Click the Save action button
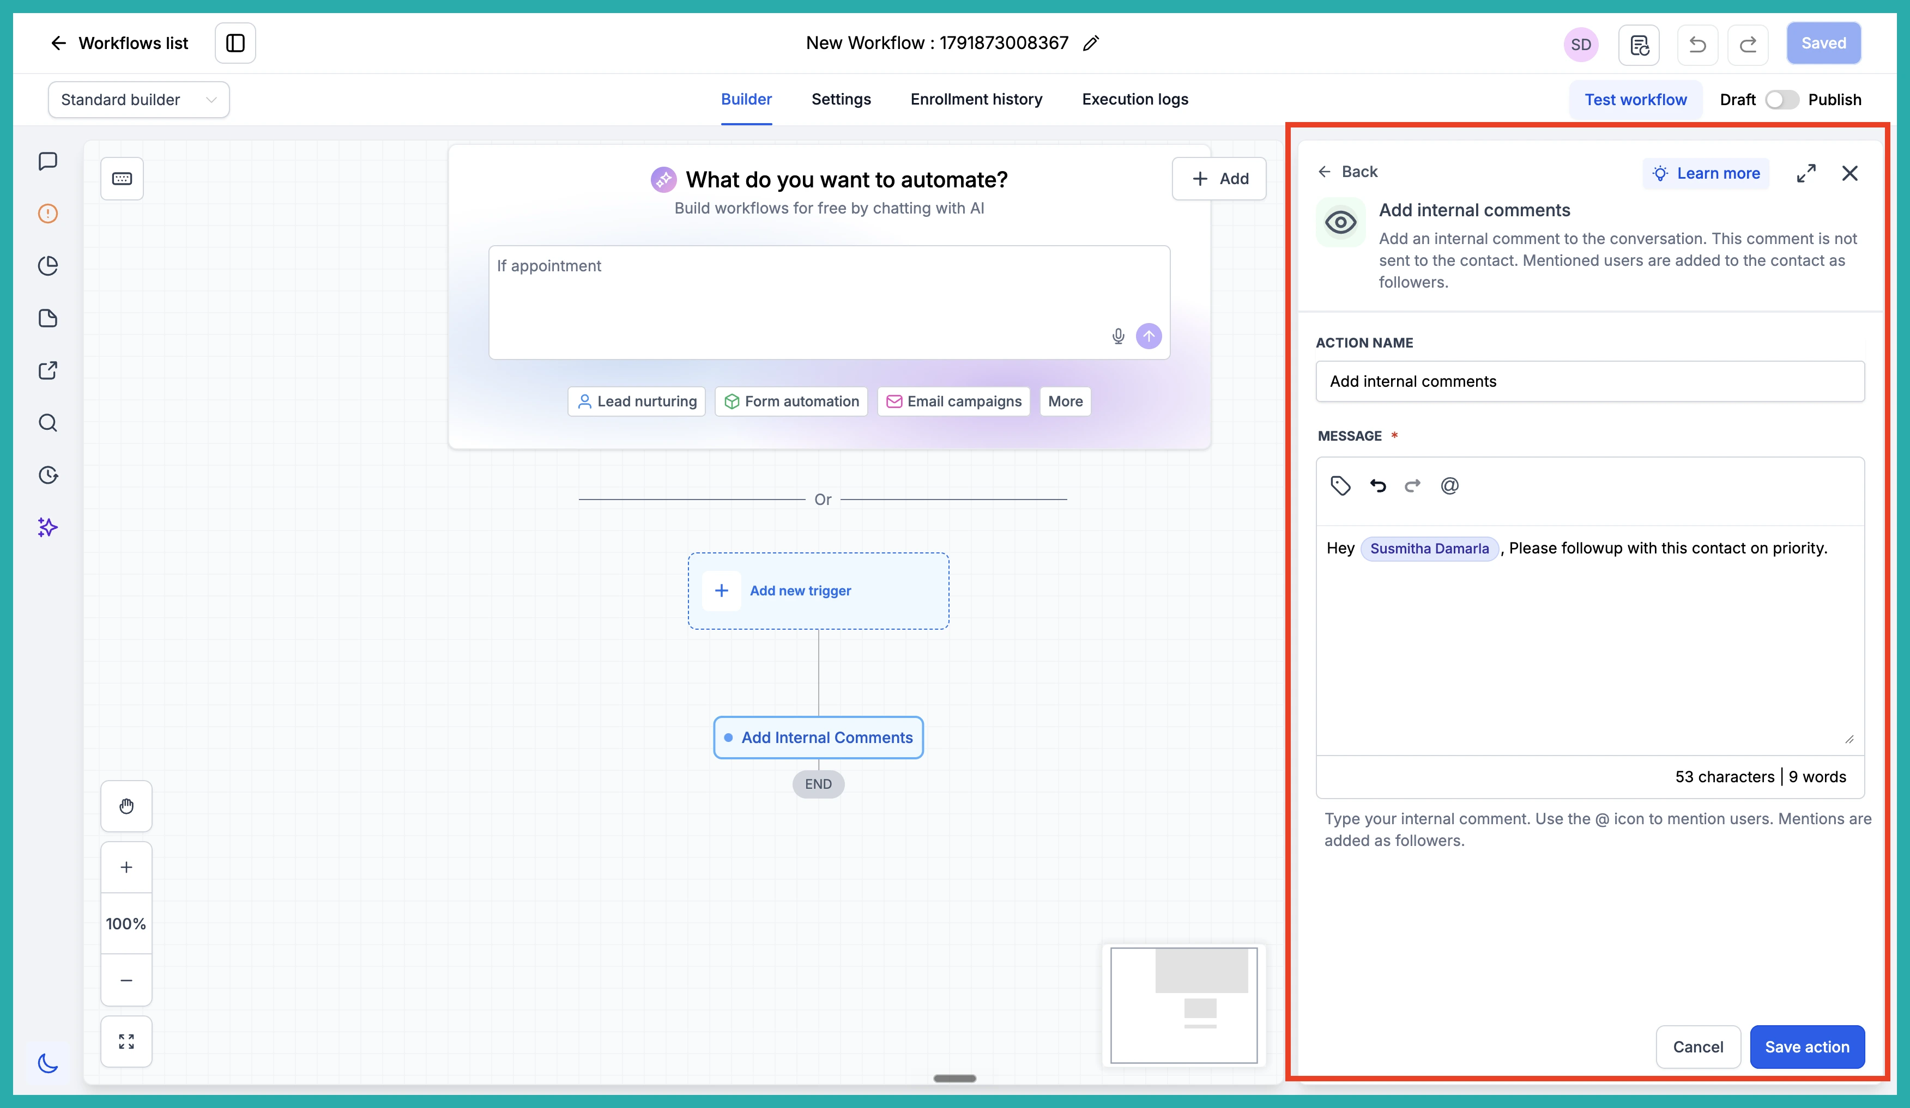 [x=1807, y=1046]
